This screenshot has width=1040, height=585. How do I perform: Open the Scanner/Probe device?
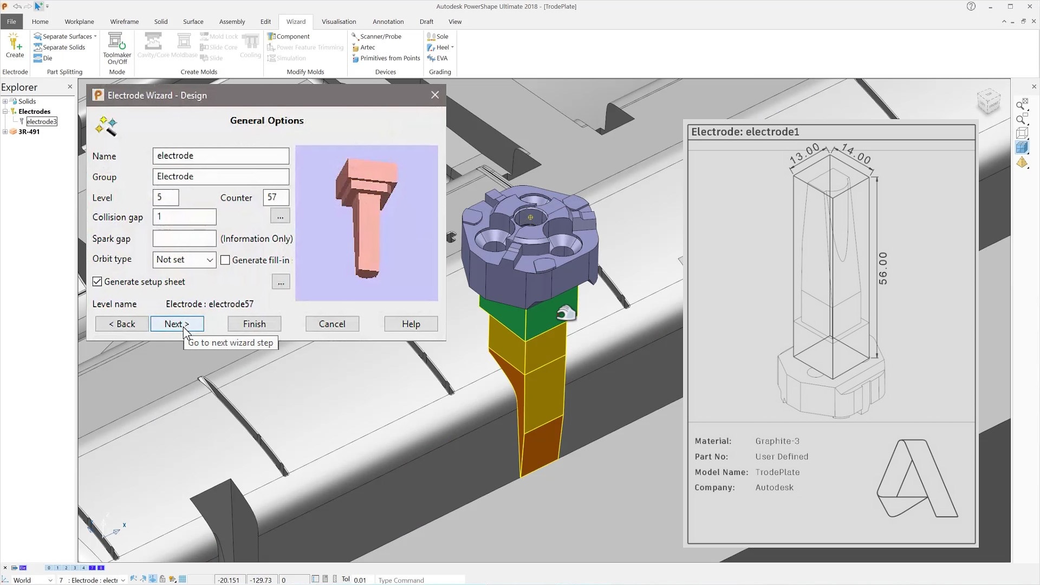coord(376,36)
